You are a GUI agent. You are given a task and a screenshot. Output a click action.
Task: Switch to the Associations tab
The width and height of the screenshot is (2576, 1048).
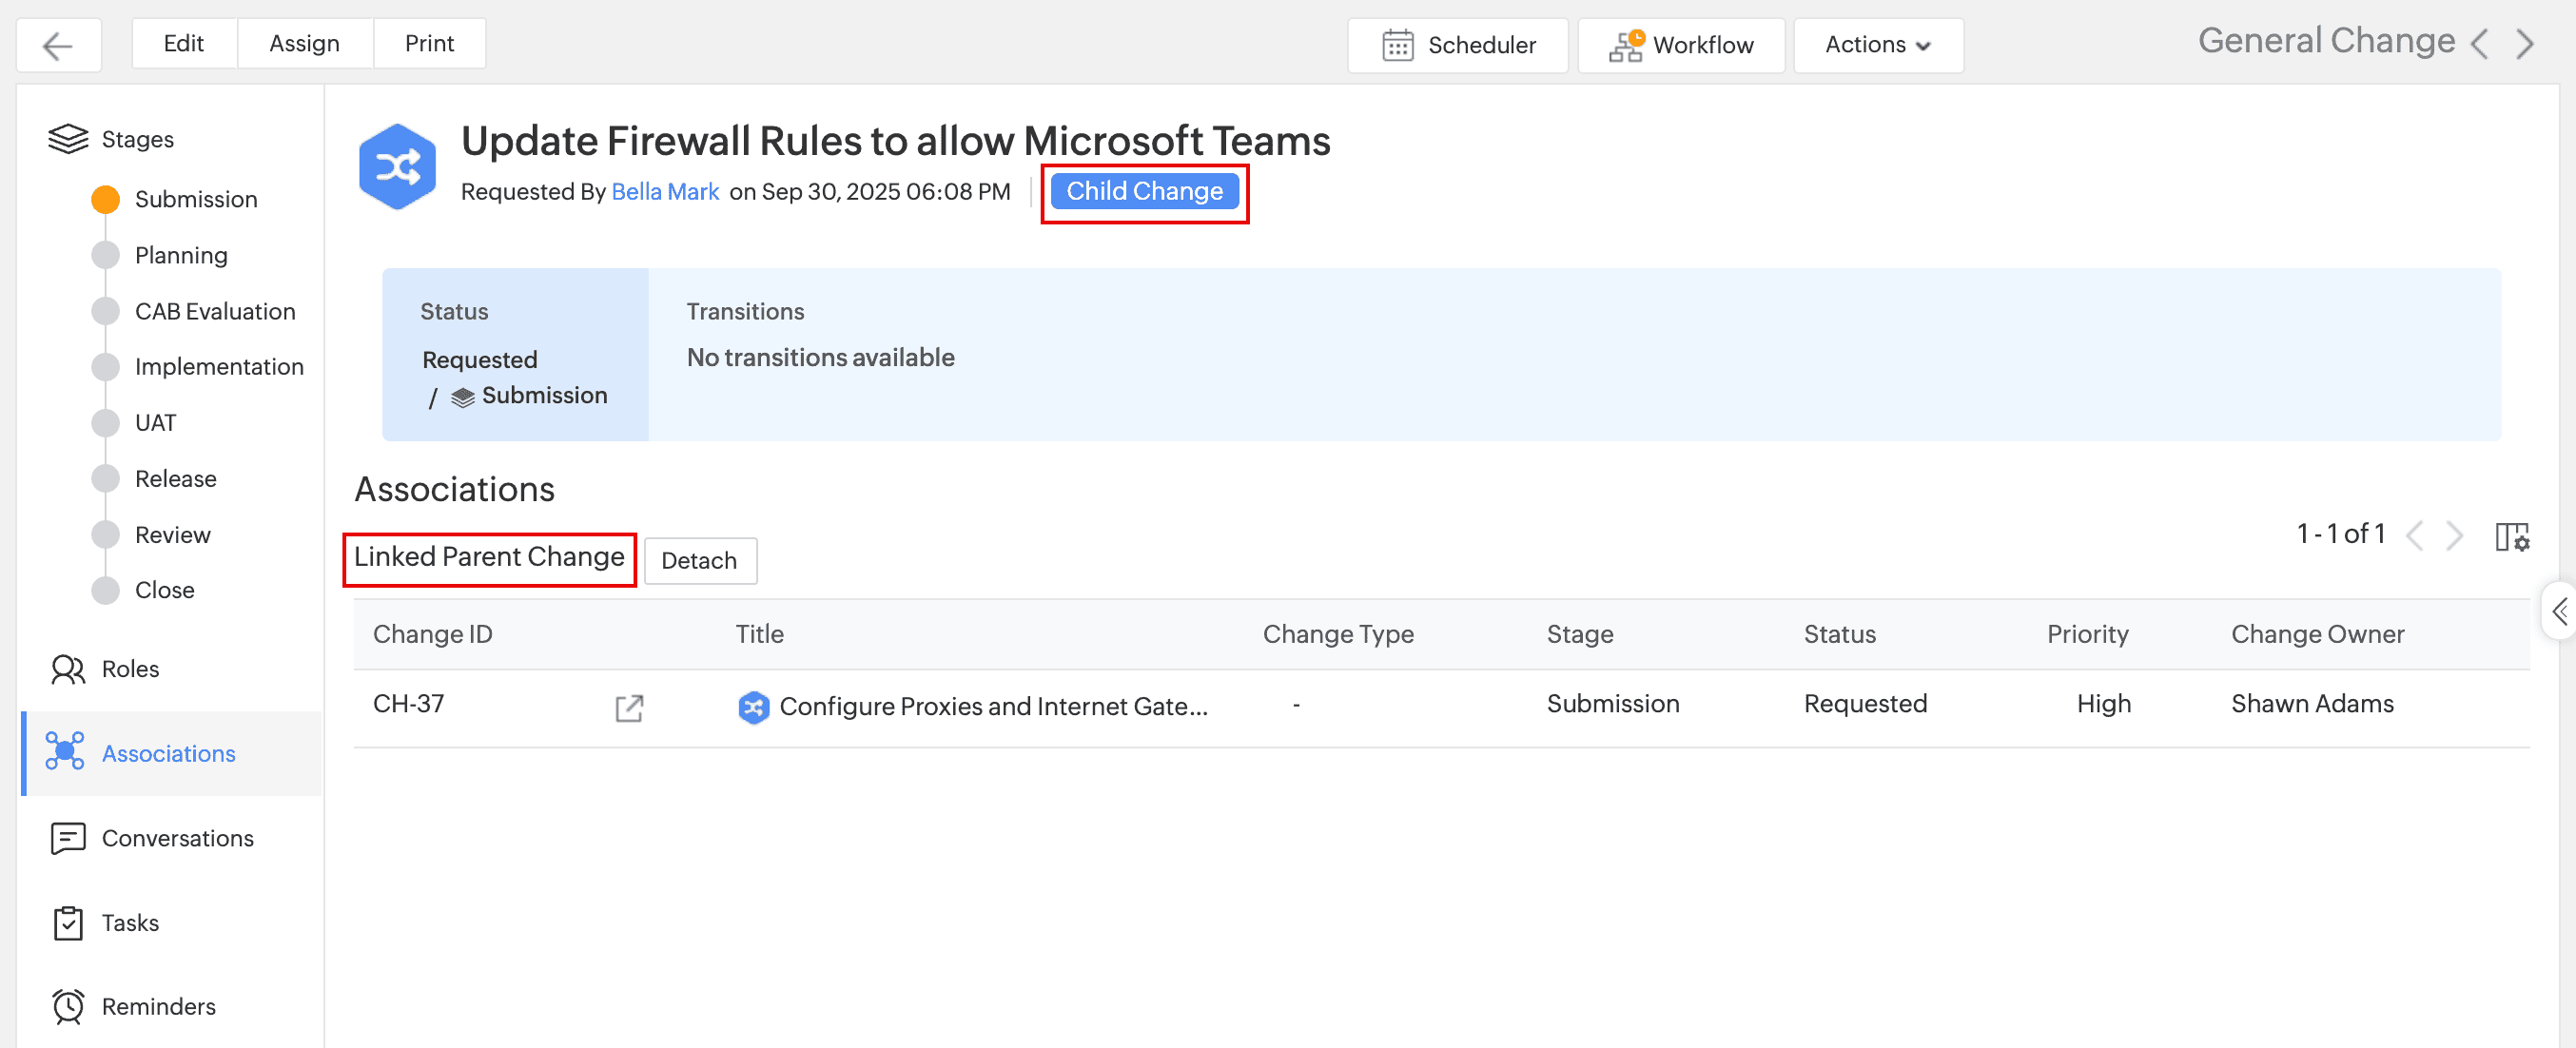168,753
